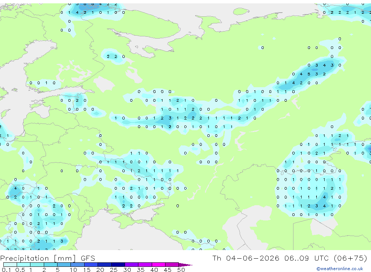The width and height of the screenshot is (371, 272).
Task: Pick the legend swatch between 0.5 and 1
Action: pyautogui.click(x=24, y=265)
